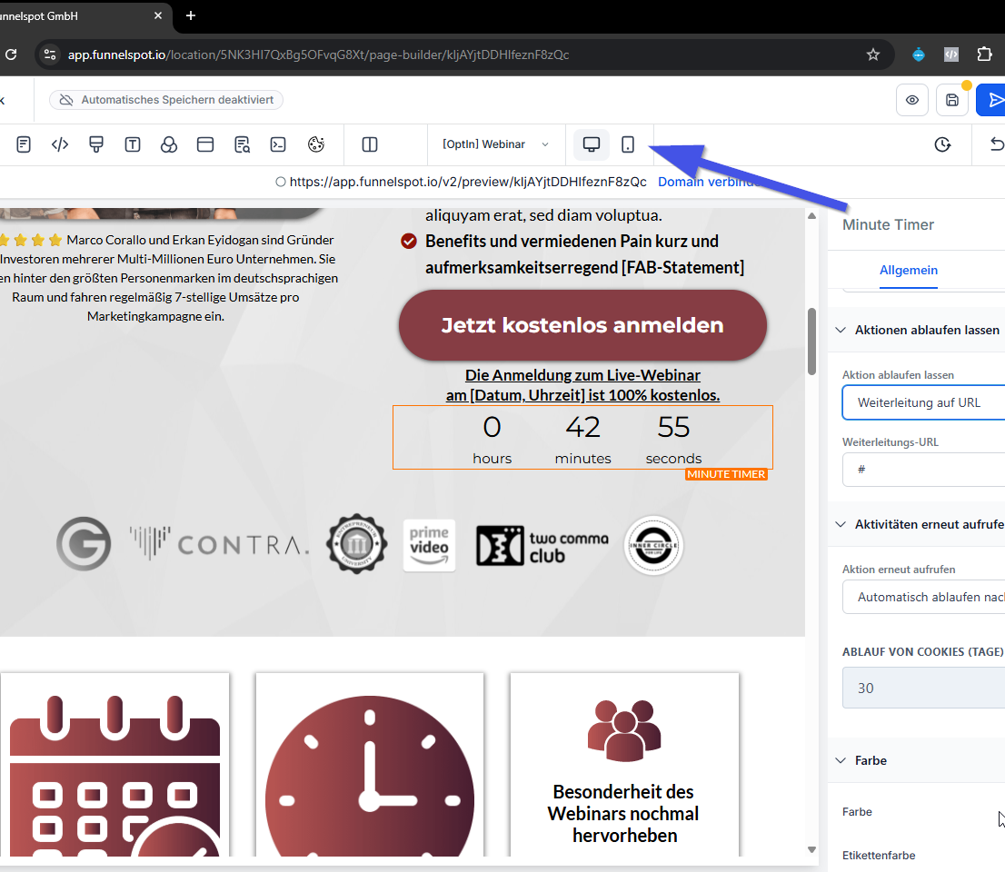Select the Minute Timer countdown element
Image resolution: width=1005 pixels, height=872 pixels.
(582, 438)
